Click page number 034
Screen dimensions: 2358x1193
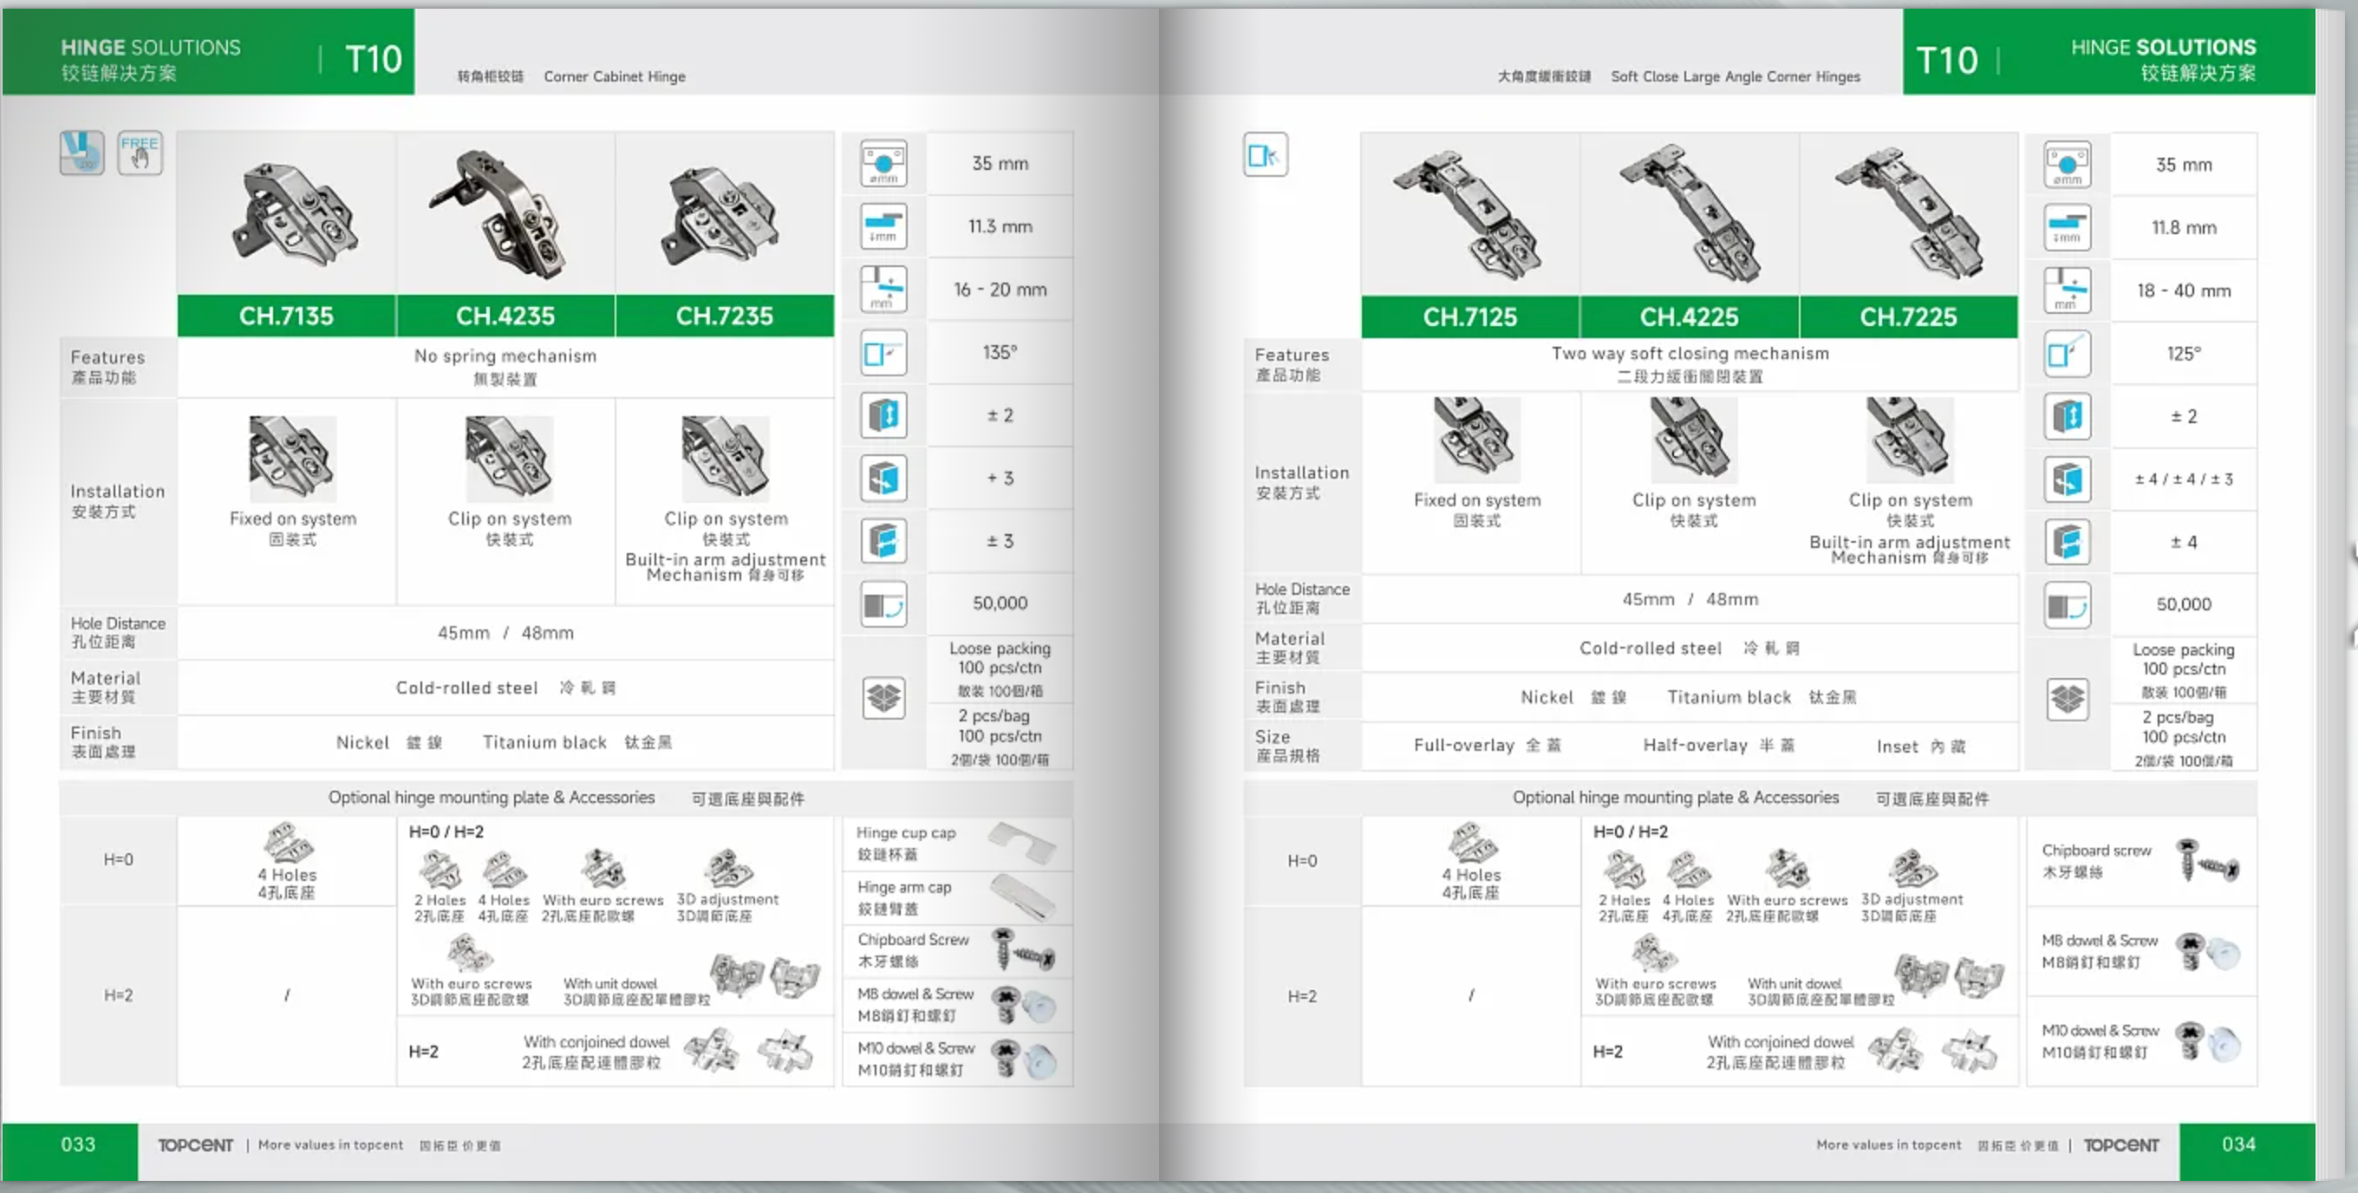pyautogui.click(x=2238, y=1144)
